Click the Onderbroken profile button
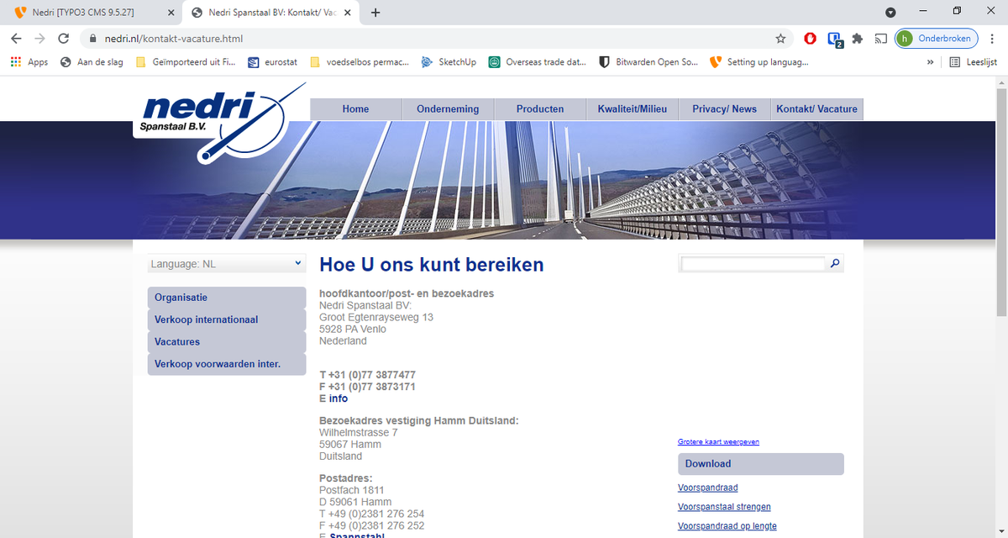This screenshot has height=538, width=1008. pos(937,39)
